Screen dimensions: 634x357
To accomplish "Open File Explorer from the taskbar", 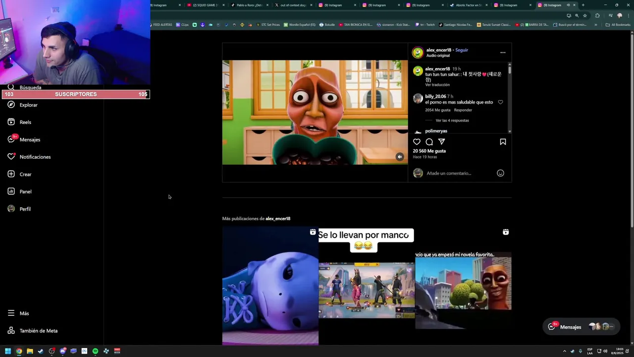I will pyautogui.click(x=30, y=351).
